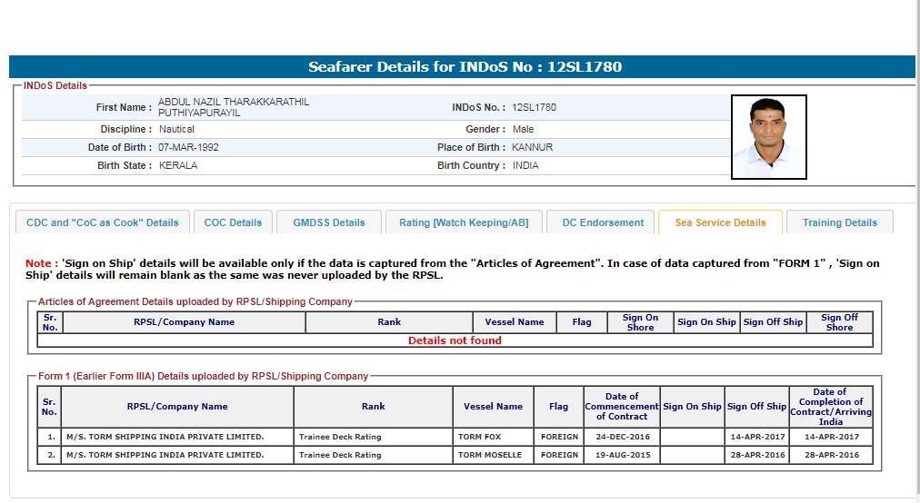Click the Sea Service Details tab
The width and height of the screenshot is (920, 503).
pyautogui.click(x=720, y=222)
